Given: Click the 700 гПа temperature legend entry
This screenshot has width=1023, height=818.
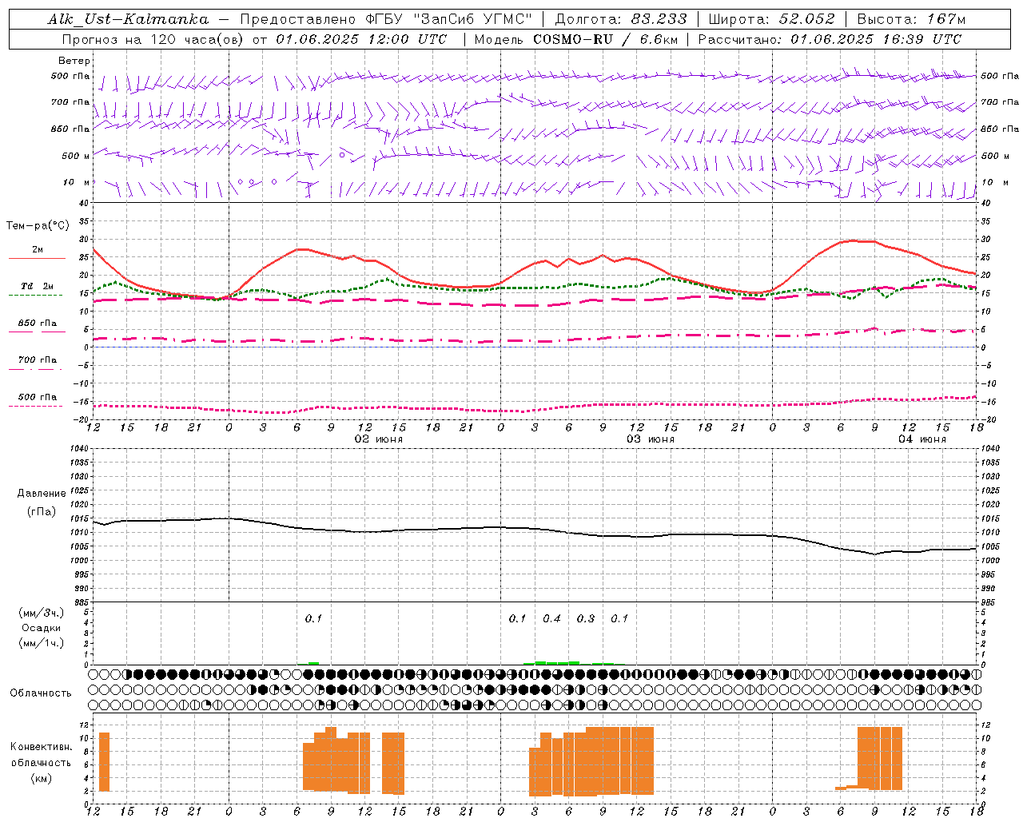Looking at the screenshot, I should (x=38, y=360).
